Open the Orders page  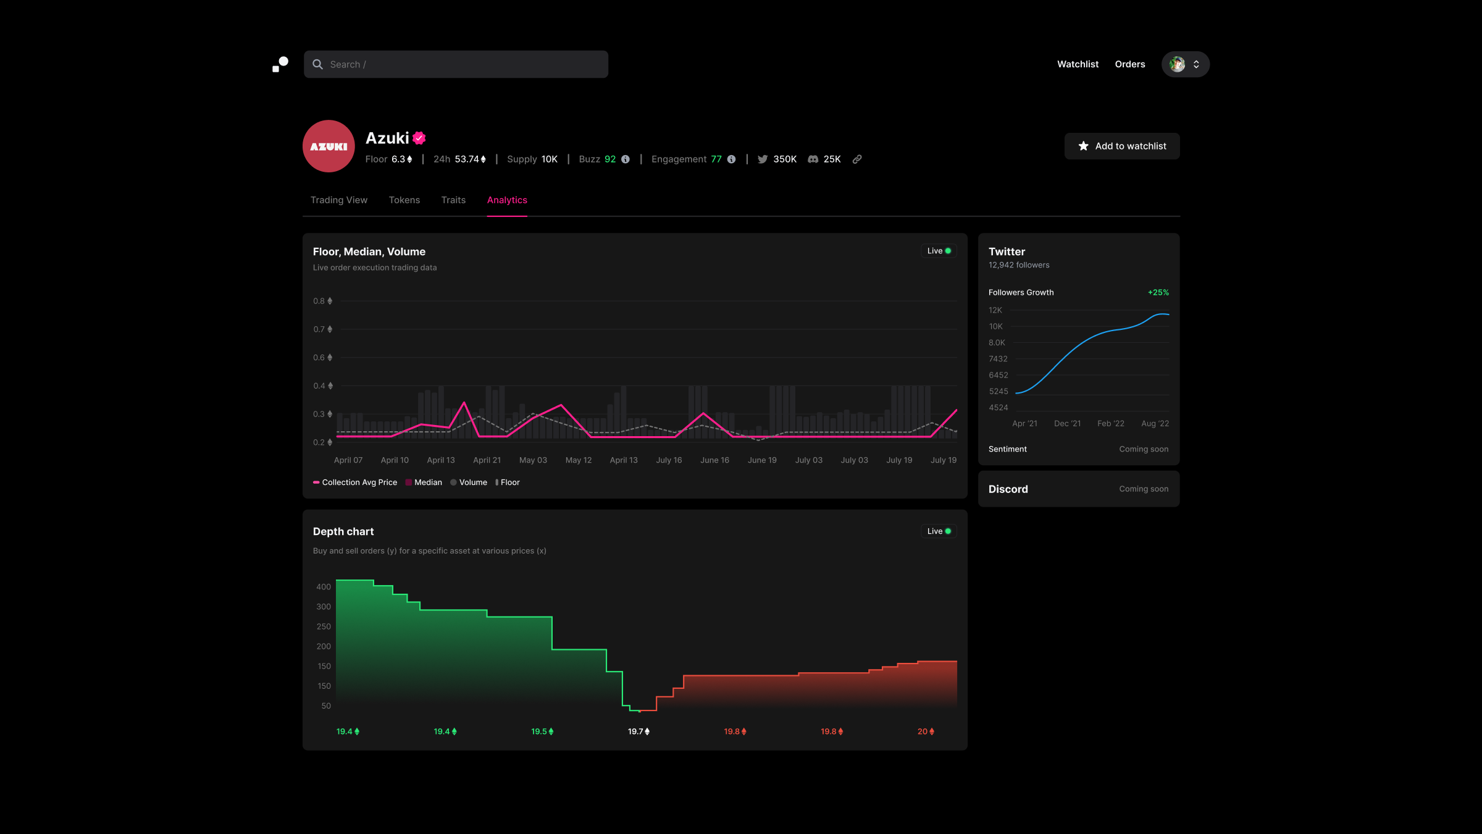click(x=1130, y=64)
